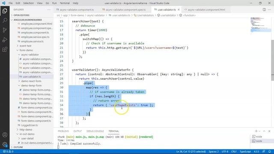Click the feedback icon in status bar
Viewport: 274px width, 154px height.
tap(264, 151)
